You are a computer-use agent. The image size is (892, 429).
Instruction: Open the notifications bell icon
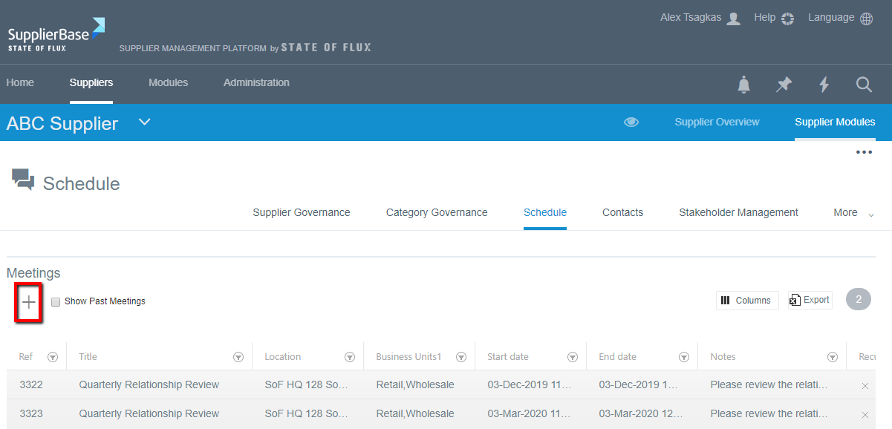pyautogui.click(x=743, y=85)
